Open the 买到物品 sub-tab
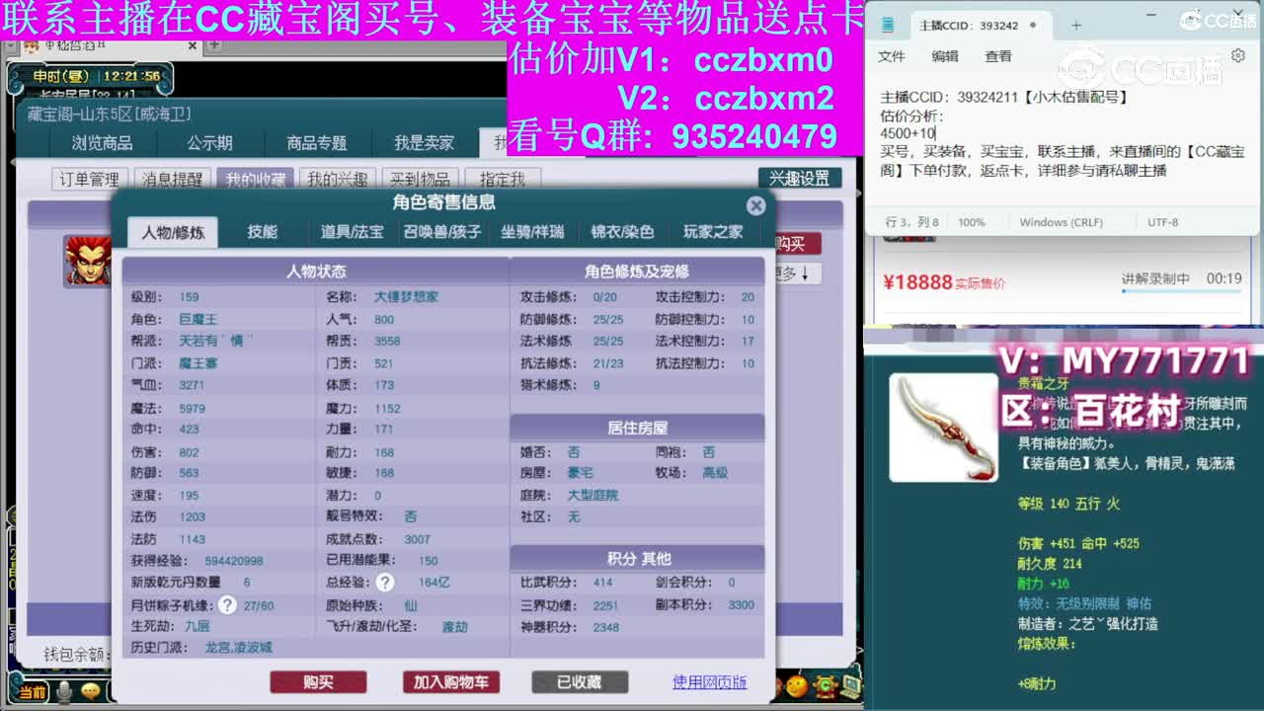Image resolution: width=1264 pixels, height=711 pixels. 420,179
